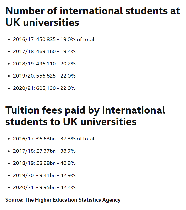Select the 2016/17: 450,835 list entry
Viewport: 186px width, 210px height.
point(54,39)
